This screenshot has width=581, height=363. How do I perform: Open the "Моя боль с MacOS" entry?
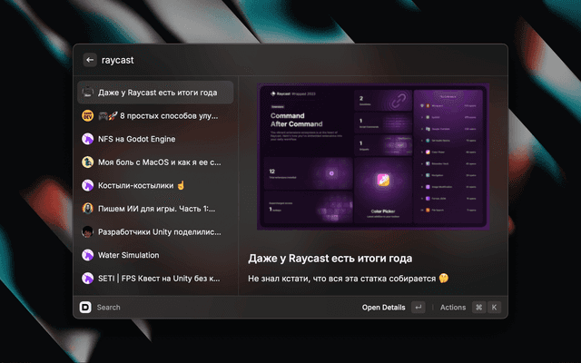point(159,162)
